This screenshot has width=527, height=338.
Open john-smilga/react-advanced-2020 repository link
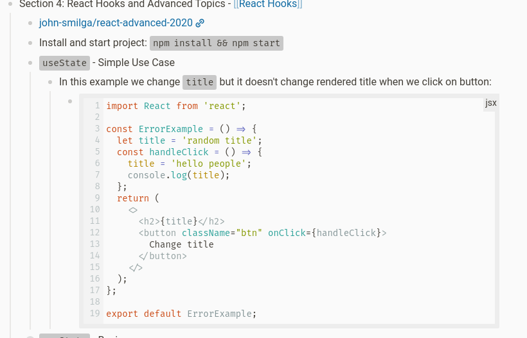(x=116, y=23)
